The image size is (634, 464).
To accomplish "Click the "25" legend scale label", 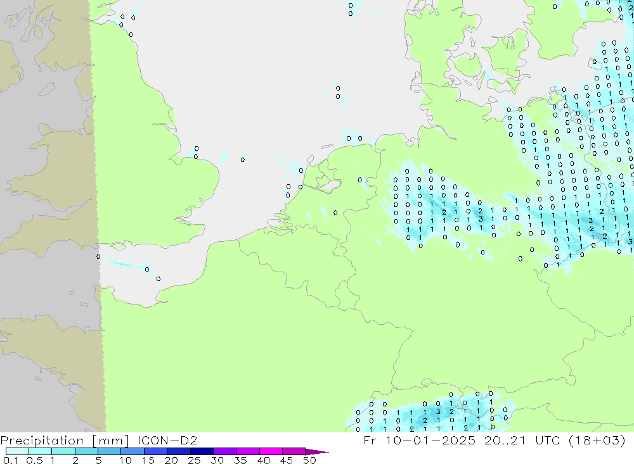I will click(x=194, y=460).
